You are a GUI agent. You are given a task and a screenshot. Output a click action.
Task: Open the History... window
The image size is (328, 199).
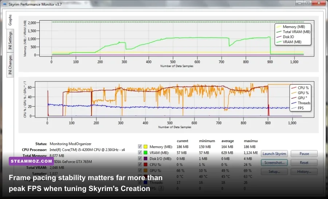click(304, 172)
